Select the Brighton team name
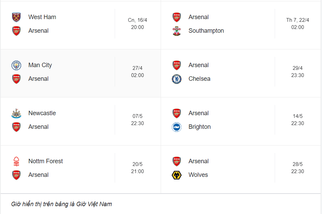This screenshot has width=322, height=214. [199, 127]
